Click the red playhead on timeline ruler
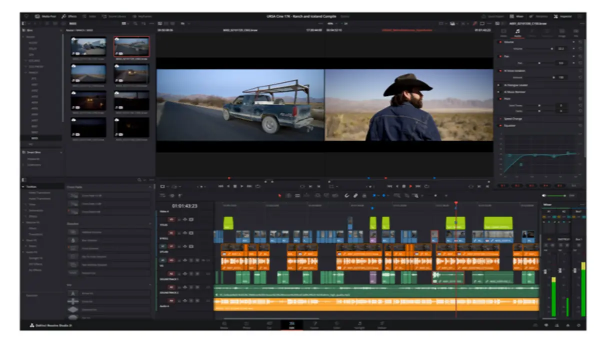Image resolution: width=600 pixels, height=338 pixels. [456, 203]
